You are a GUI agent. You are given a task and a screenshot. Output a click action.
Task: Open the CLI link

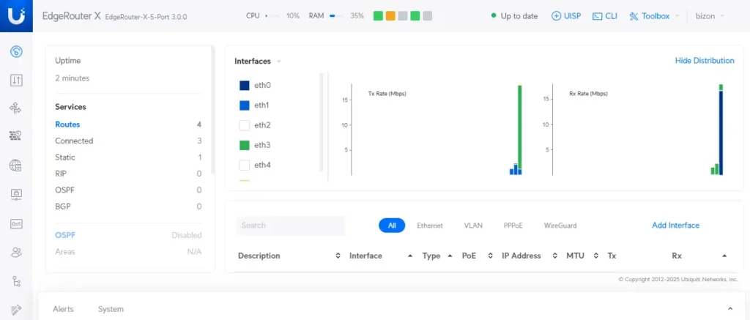click(x=604, y=16)
